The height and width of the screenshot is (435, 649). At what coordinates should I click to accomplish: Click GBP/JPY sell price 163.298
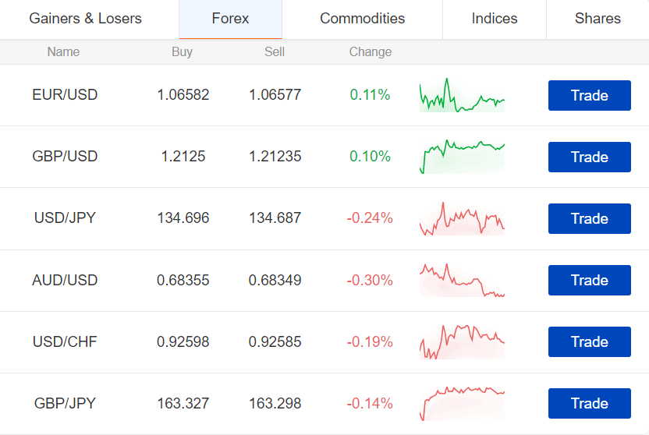point(275,404)
